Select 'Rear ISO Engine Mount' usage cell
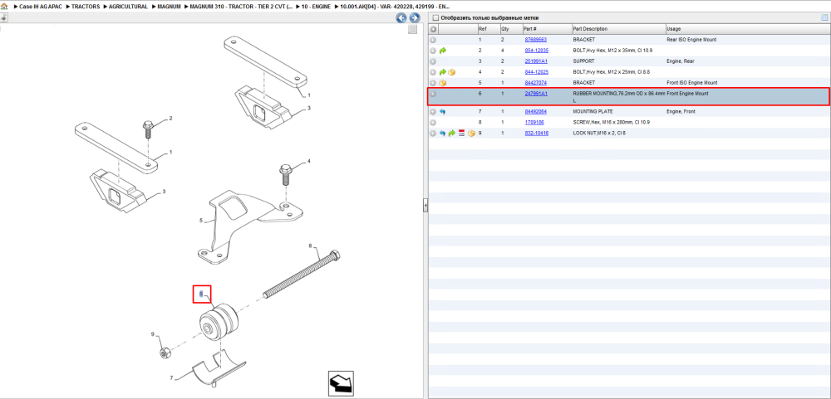The height and width of the screenshot is (399, 831). coord(691,40)
